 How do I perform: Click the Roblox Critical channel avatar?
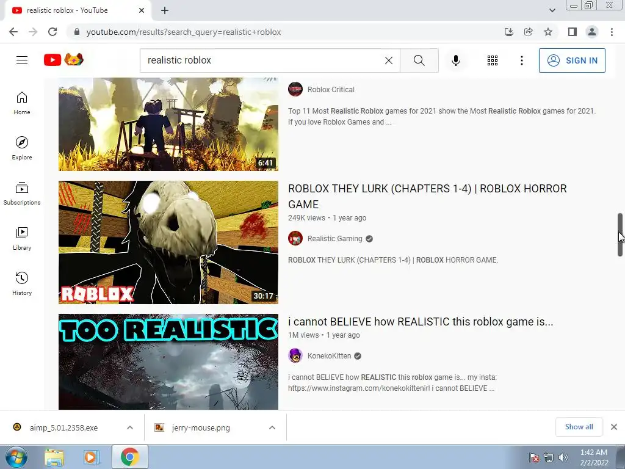click(x=295, y=89)
